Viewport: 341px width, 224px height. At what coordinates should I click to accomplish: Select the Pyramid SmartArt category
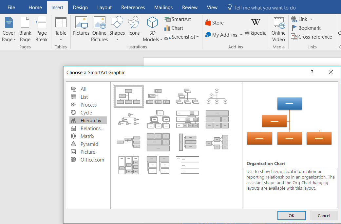tap(89, 144)
